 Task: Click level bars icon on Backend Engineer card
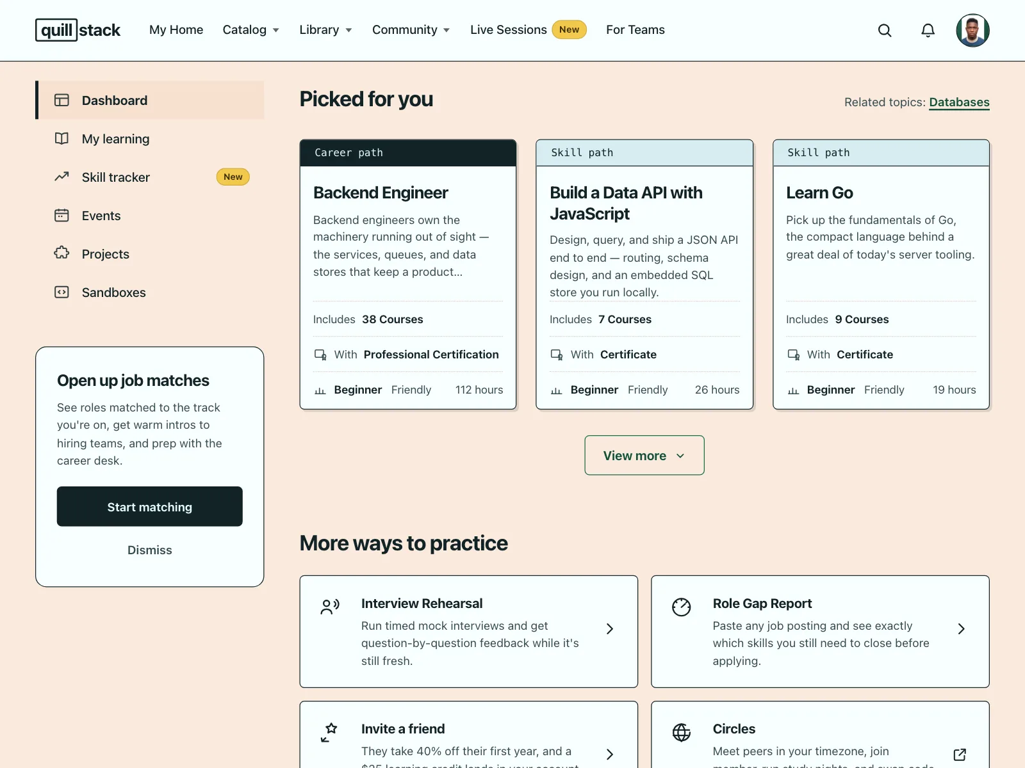click(320, 390)
